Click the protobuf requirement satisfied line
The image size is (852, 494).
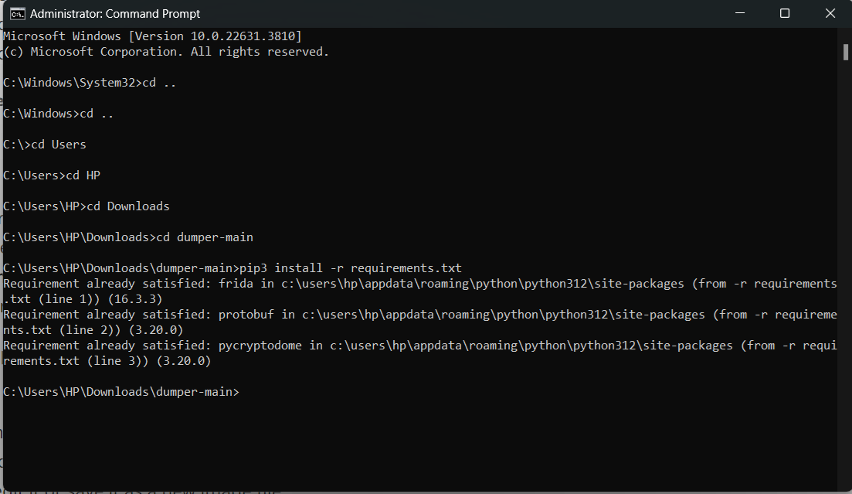419,315
